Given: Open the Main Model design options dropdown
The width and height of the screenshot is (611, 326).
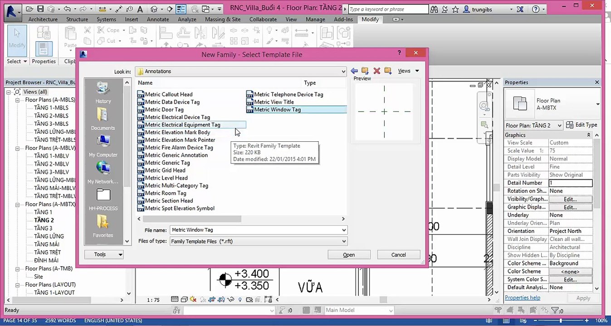Looking at the screenshot, I should (391, 311).
